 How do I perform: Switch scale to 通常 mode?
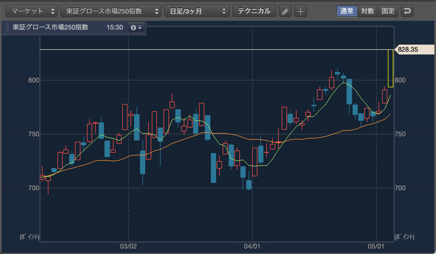pos(347,11)
